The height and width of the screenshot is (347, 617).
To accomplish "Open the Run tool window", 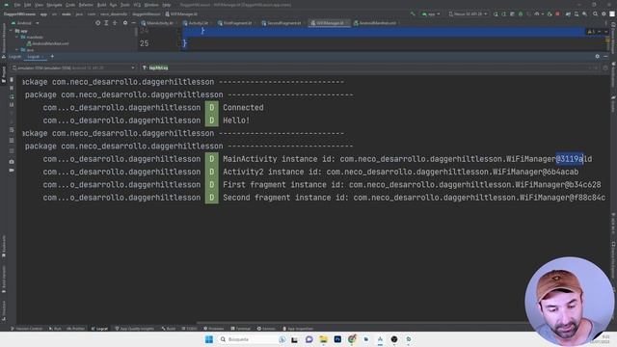I will pyautogui.click(x=55, y=329).
